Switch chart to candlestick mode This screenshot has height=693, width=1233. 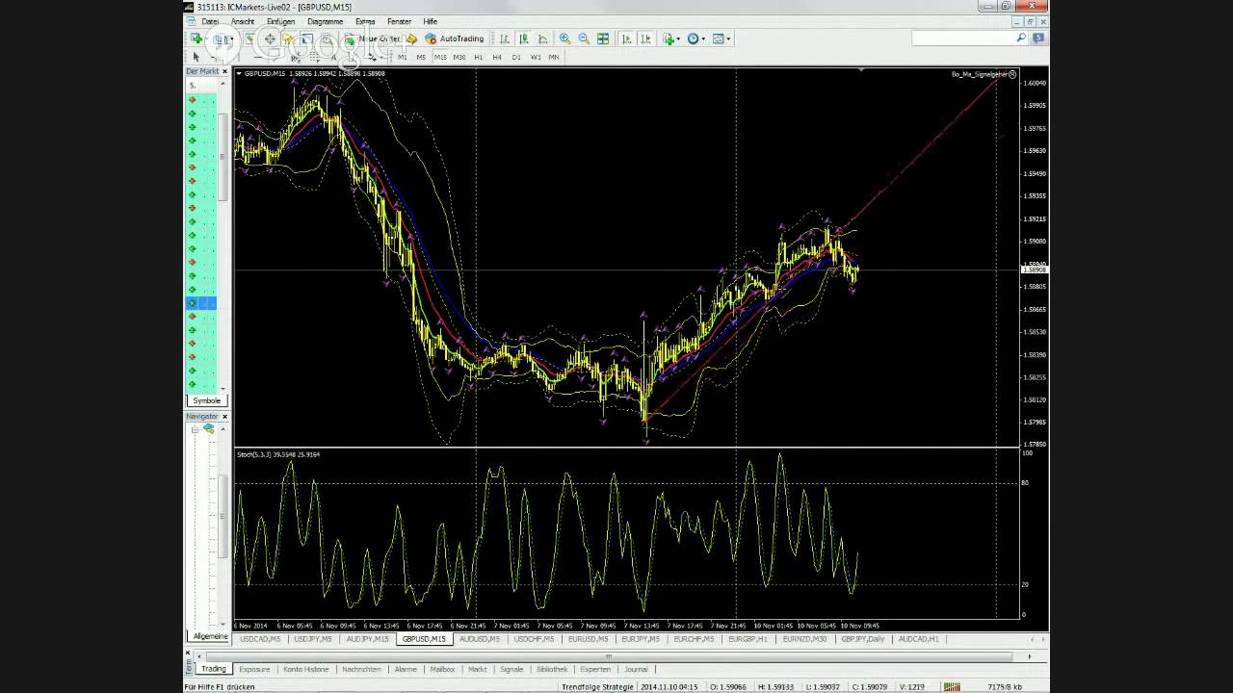point(524,38)
